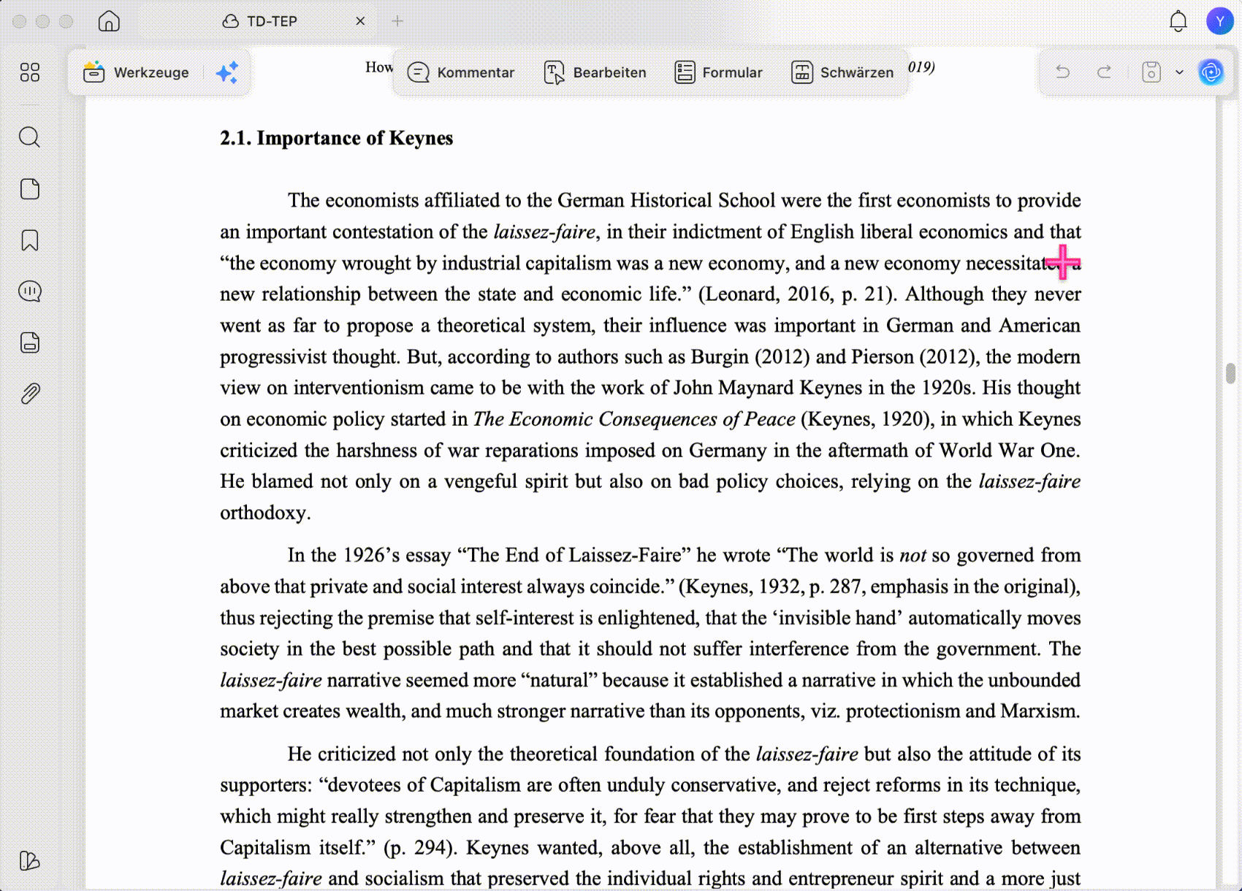Open the sidebar document with lines panel icon
This screenshot has width=1242, height=891.
[30, 343]
